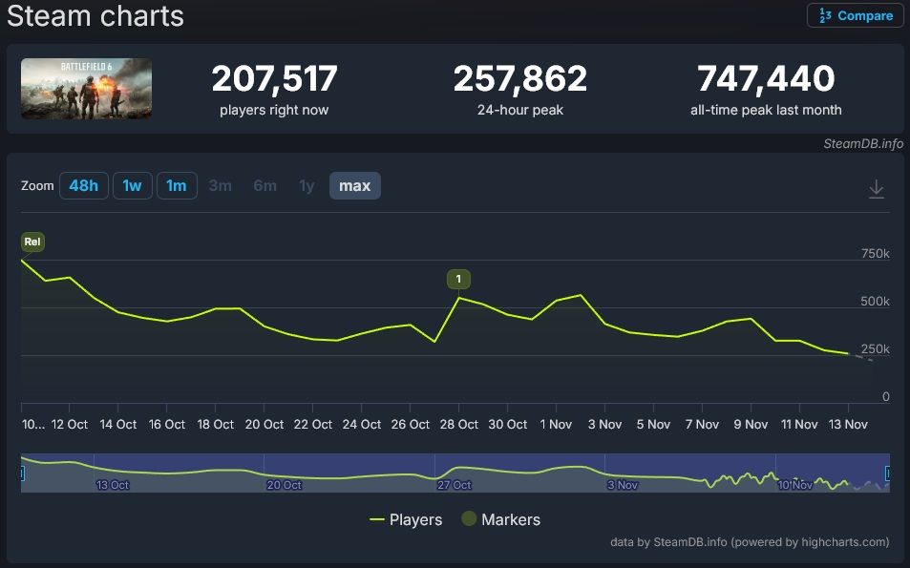Select the 6m zoom range

pos(265,185)
